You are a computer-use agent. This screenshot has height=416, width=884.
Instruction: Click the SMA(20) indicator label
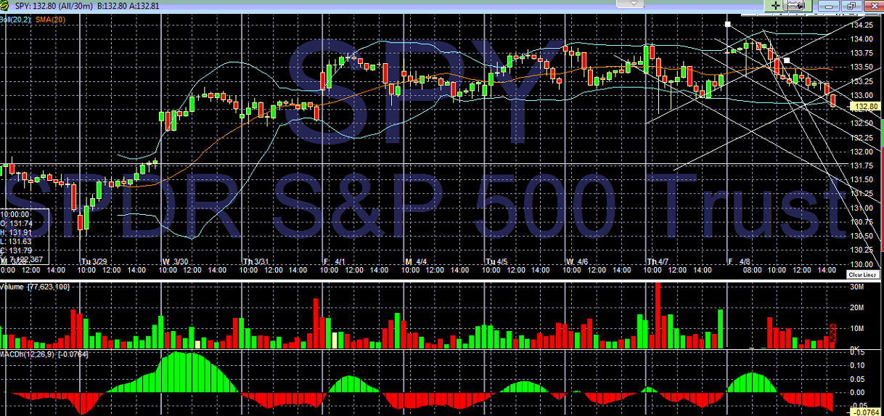coord(51,18)
